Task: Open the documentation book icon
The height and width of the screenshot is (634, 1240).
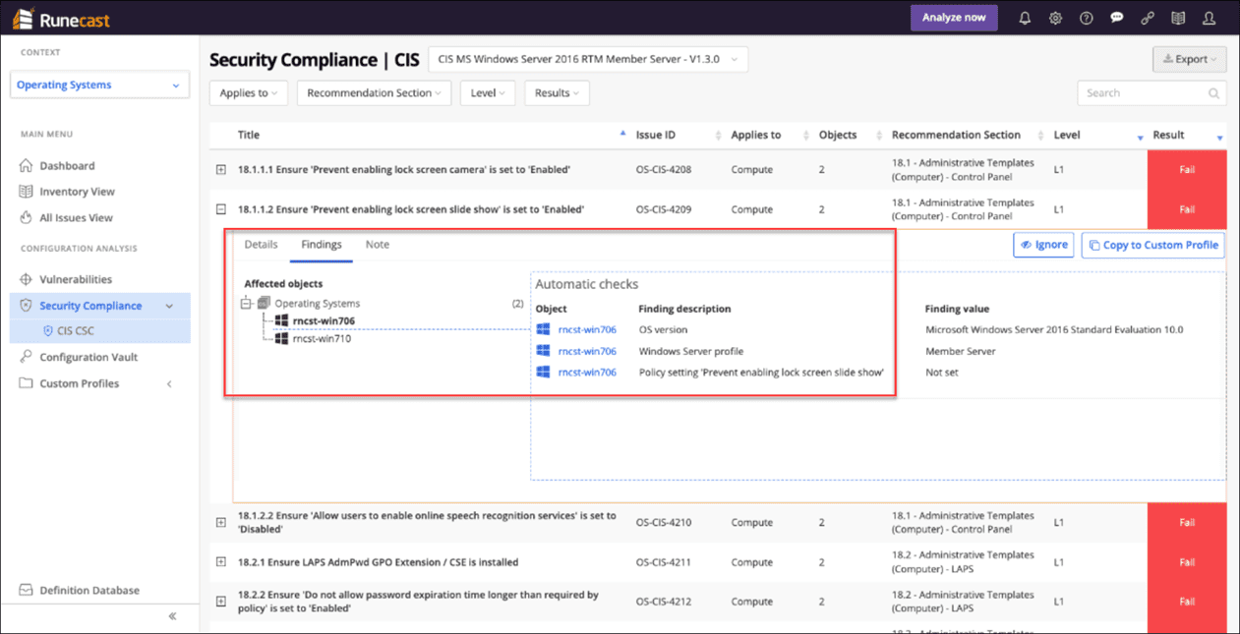Action: pos(1177,18)
